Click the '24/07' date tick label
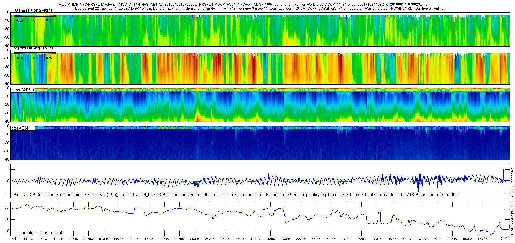 pos(422,239)
